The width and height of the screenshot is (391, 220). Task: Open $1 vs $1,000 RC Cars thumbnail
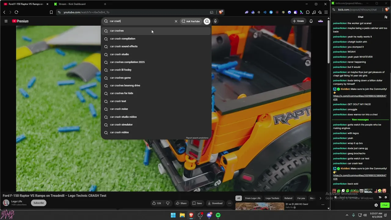coord(260,207)
